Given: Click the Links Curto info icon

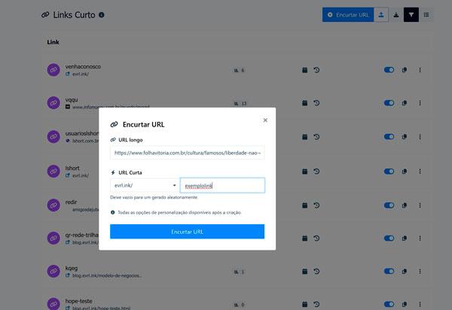Looking at the screenshot, I should pos(102,14).
